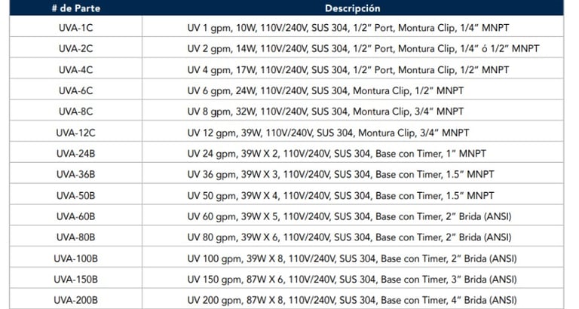This screenshot has width=579, height=309.
Task: Select the UVA-4C part number cell
Action: [x=75, y=70]
